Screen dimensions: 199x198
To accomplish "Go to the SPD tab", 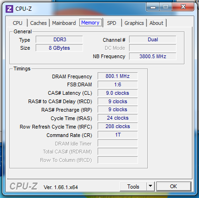I will pos(112,23).
